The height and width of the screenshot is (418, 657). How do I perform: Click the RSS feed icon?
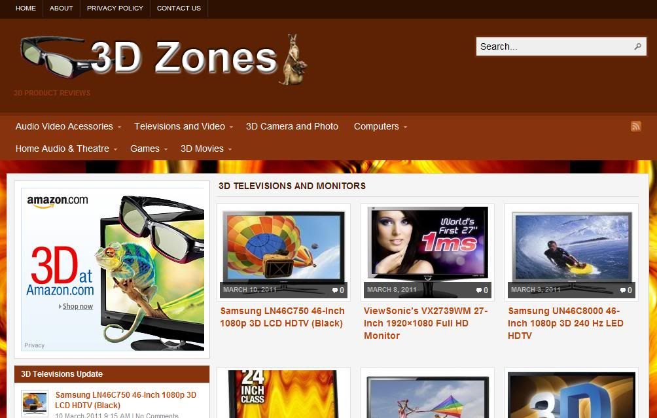635,126
